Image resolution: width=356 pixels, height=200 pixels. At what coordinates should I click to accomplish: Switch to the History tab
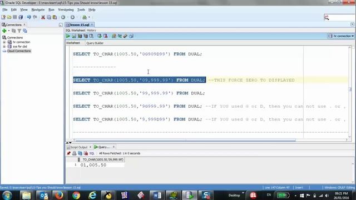tap(91, 31)
